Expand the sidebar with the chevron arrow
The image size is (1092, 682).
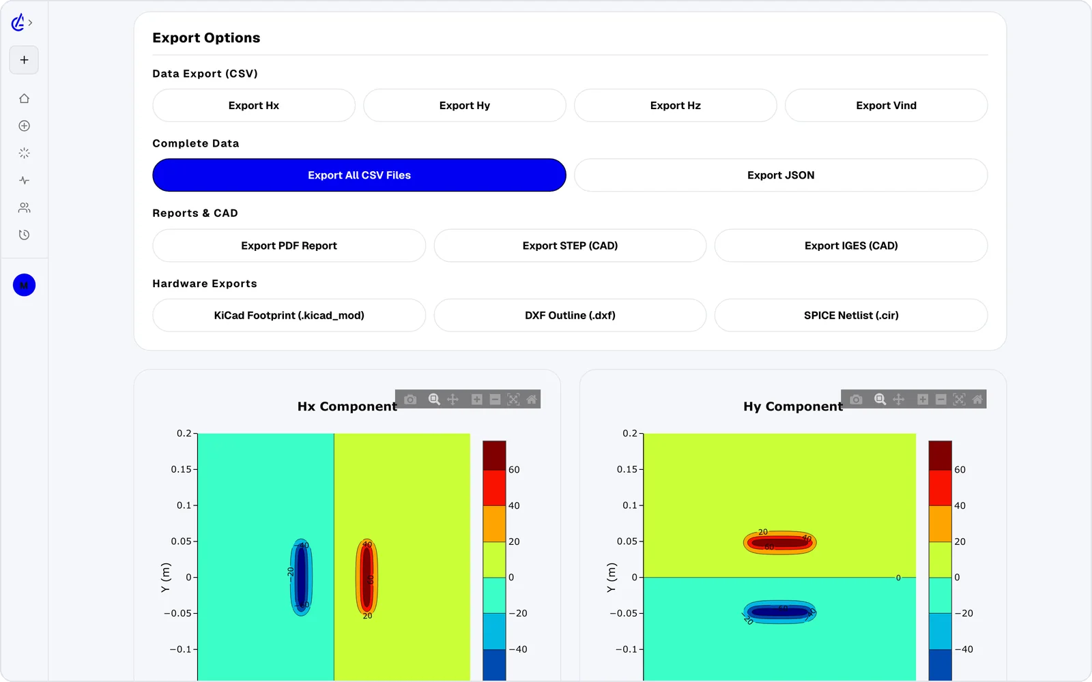pos(30,23)
